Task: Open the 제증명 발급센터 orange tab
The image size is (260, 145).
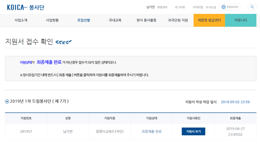Action: point(209,20)
